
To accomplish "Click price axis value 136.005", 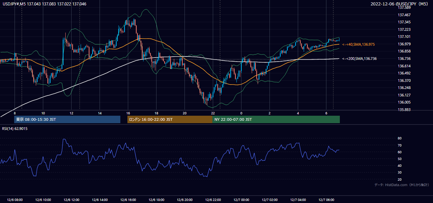I will 404,102.
